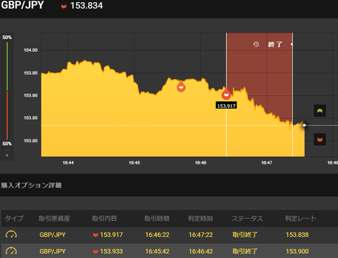Click the current price dot on the chart line

tap(304, 125)
